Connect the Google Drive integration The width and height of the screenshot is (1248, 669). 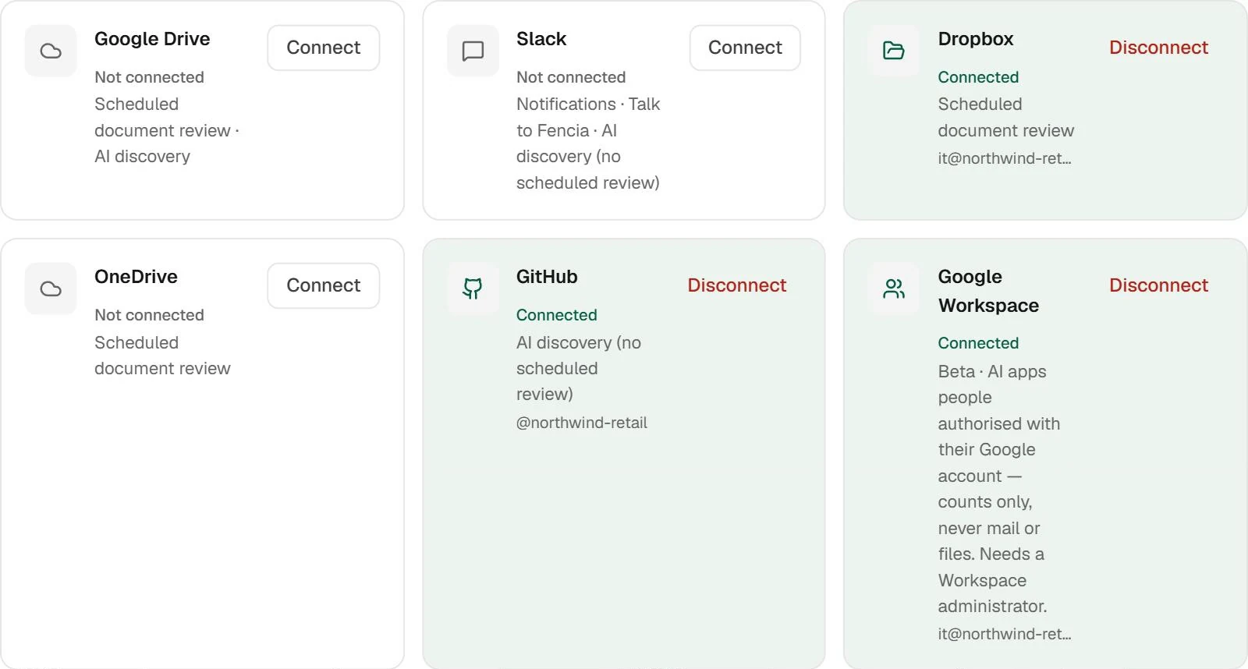coord(324,48)
